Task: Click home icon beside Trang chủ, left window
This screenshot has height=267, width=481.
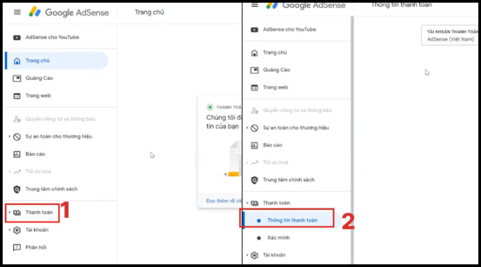Action: click(17, 61)
